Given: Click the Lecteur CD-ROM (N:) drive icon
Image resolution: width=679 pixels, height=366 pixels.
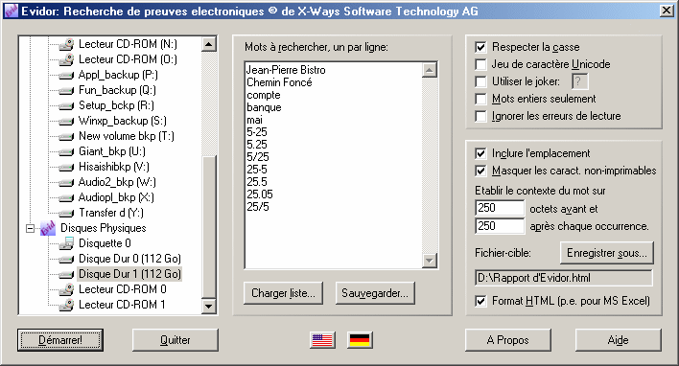Looking at the screenshot, I should [67, 44].
